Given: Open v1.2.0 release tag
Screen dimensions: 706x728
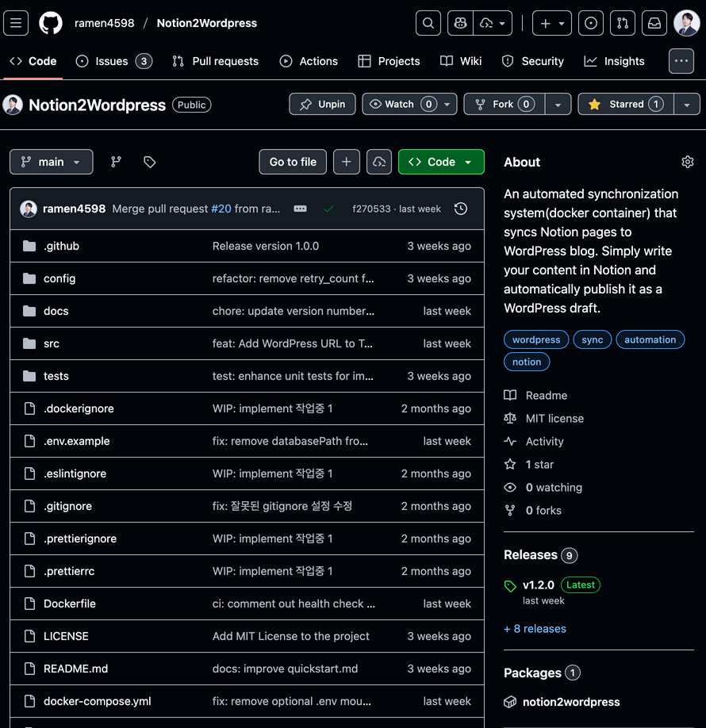Looking at the screenshot, I should [539, 585].
